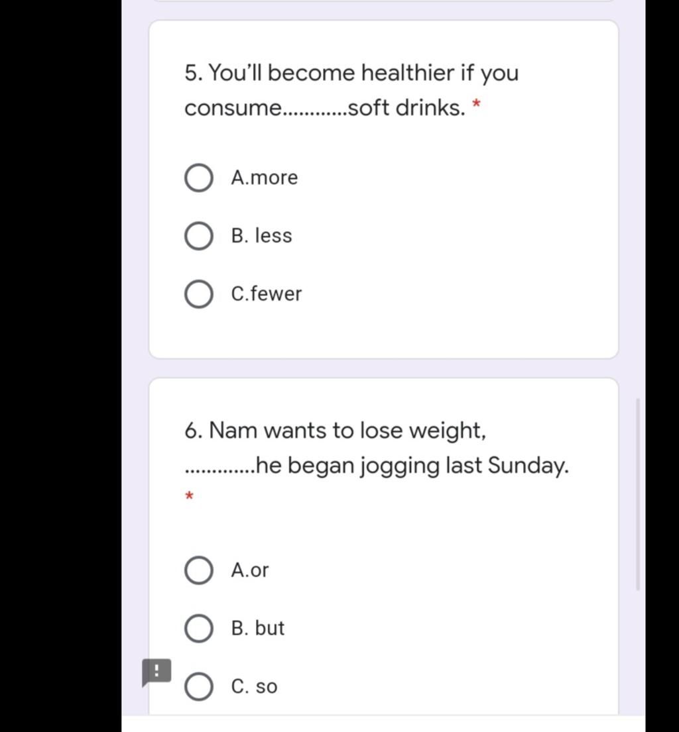
Task: Select radio button for C. so
Action: [199, 686]
